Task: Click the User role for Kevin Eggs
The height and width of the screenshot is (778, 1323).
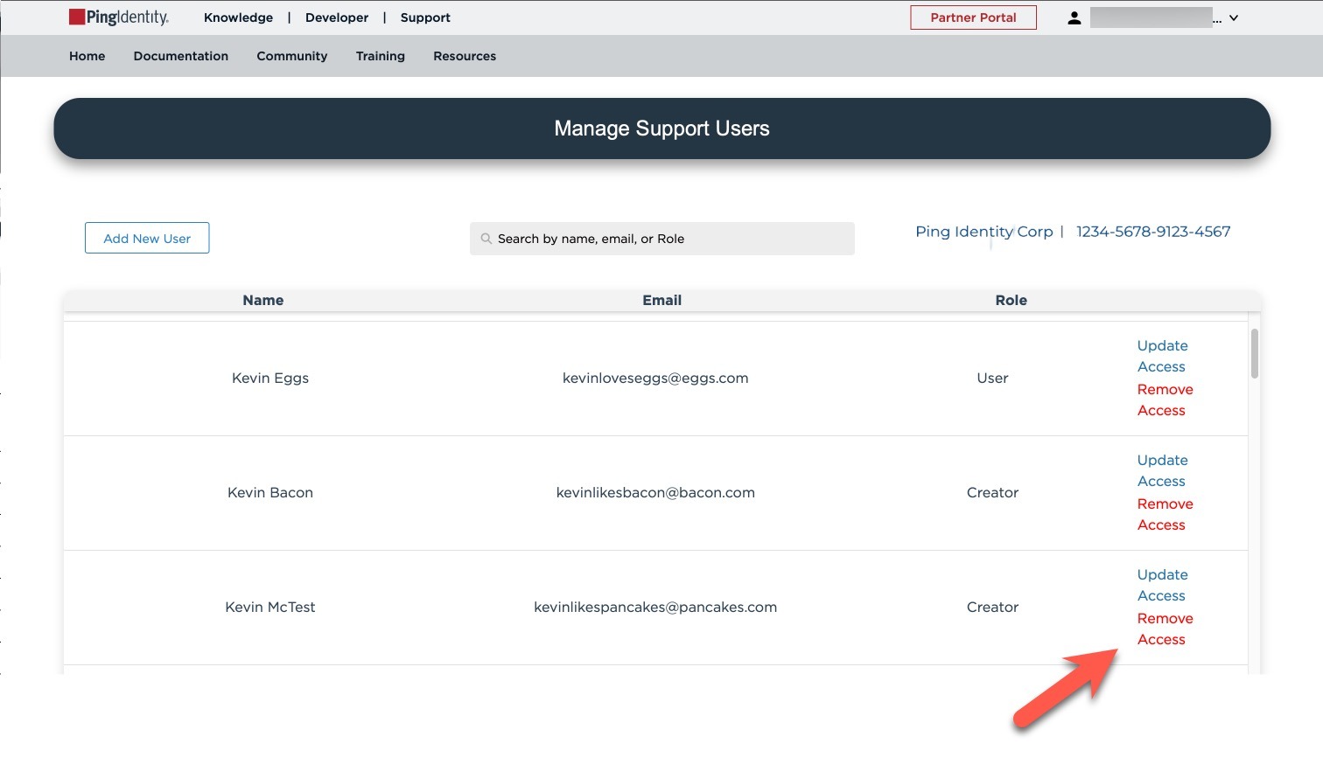Action: pyautogui.click(x=992, y=378)
